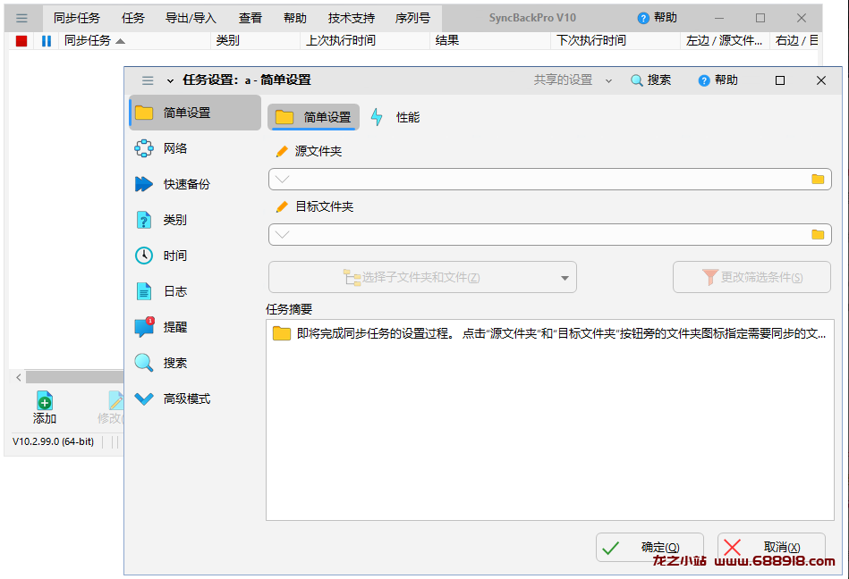
Task: Click in the source folder path field
Action: [550, 179]
